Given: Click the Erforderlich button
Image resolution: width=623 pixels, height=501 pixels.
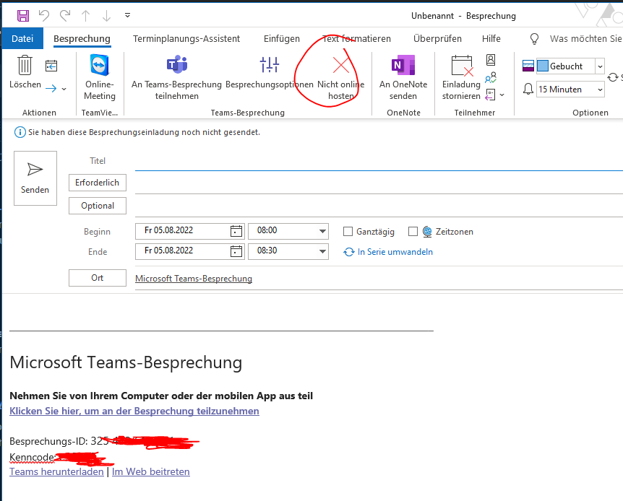Looking at the screenshot, I should [x=98, y=183].
